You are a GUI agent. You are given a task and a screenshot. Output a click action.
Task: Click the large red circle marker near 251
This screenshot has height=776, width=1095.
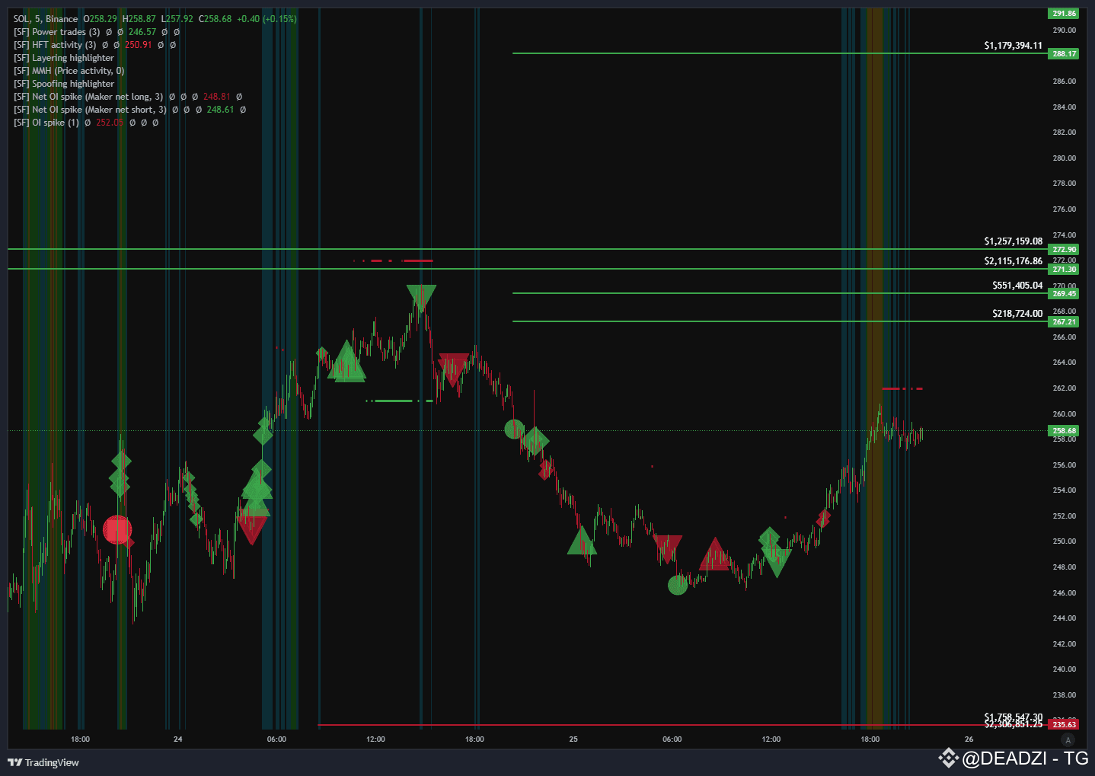(x=117, y=530)
